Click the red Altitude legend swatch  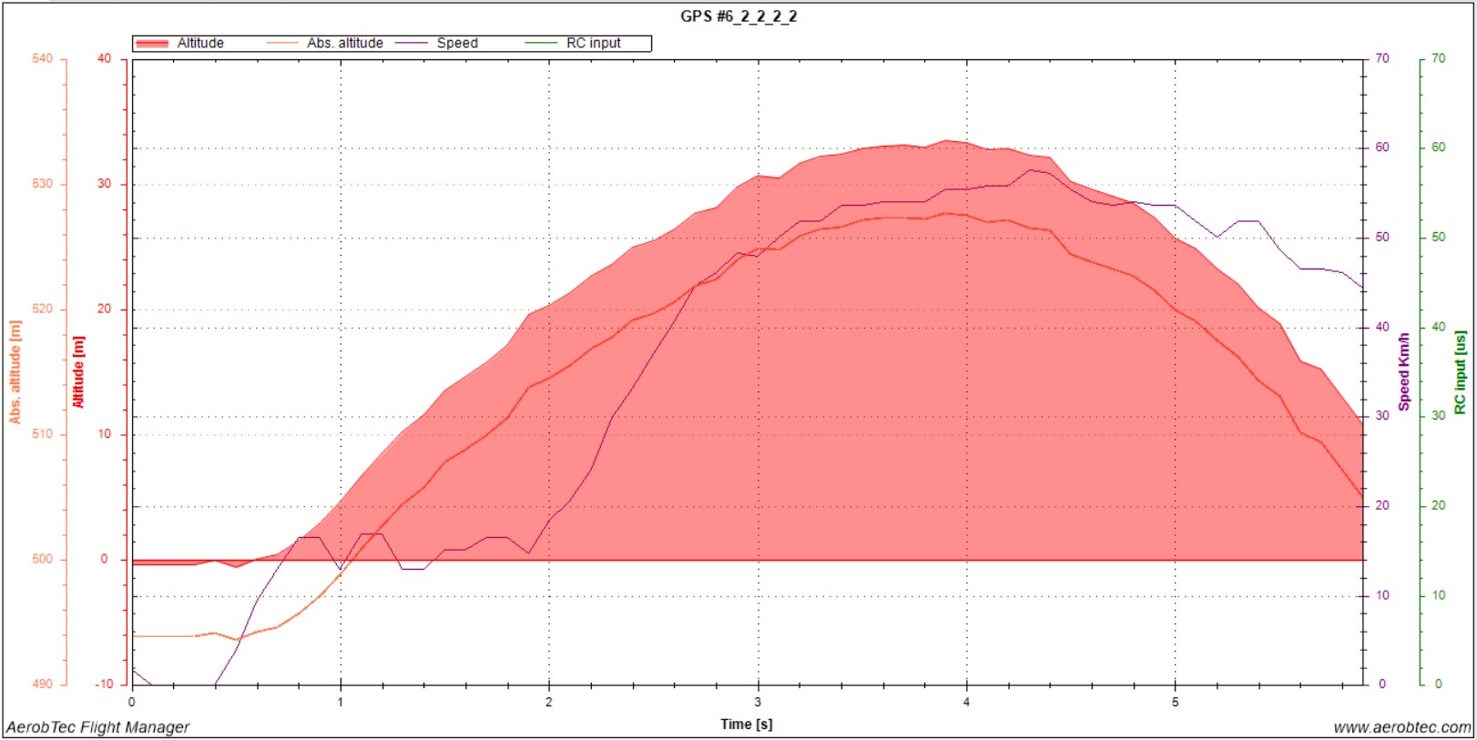pyautogui.click(x=152, y=44)
